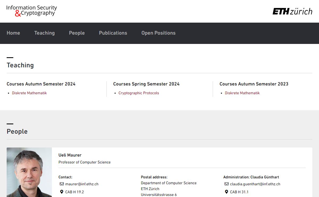
Task: Click the claudia.guenthart@inf.ethz.ch email link
Action: tap(255, 184)
